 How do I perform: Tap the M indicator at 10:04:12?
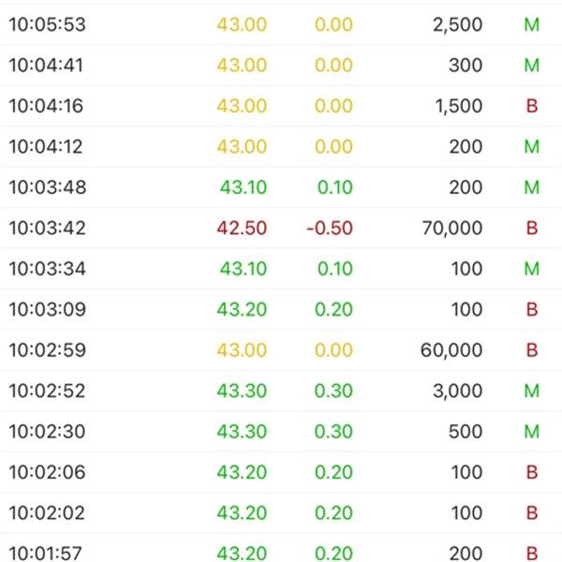tap(531, 147)
